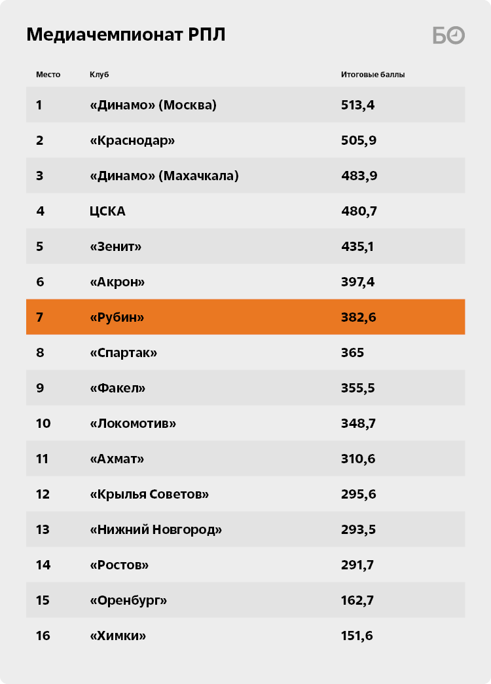Click the «Краснодар» club name

pos(132,140)
